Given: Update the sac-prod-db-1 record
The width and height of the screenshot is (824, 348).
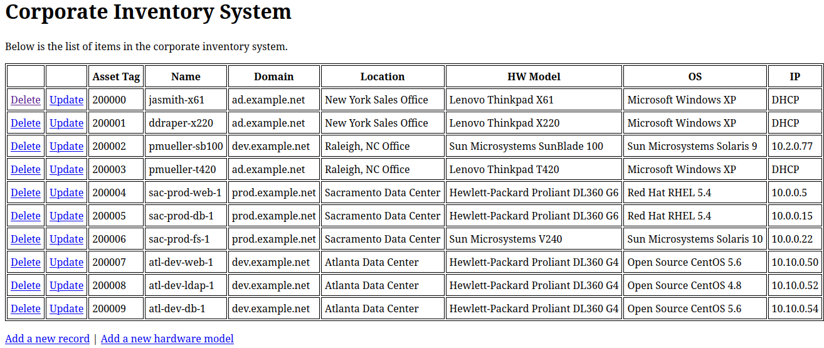Looking at the screenshot, I should tap(66, 216).
